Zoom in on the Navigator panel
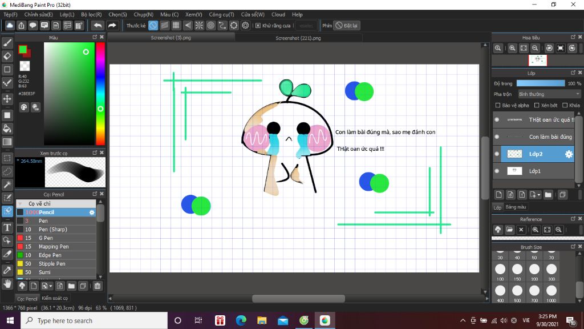Image resolution: width=584 pixels, height=329 pixels. (513, 48)
